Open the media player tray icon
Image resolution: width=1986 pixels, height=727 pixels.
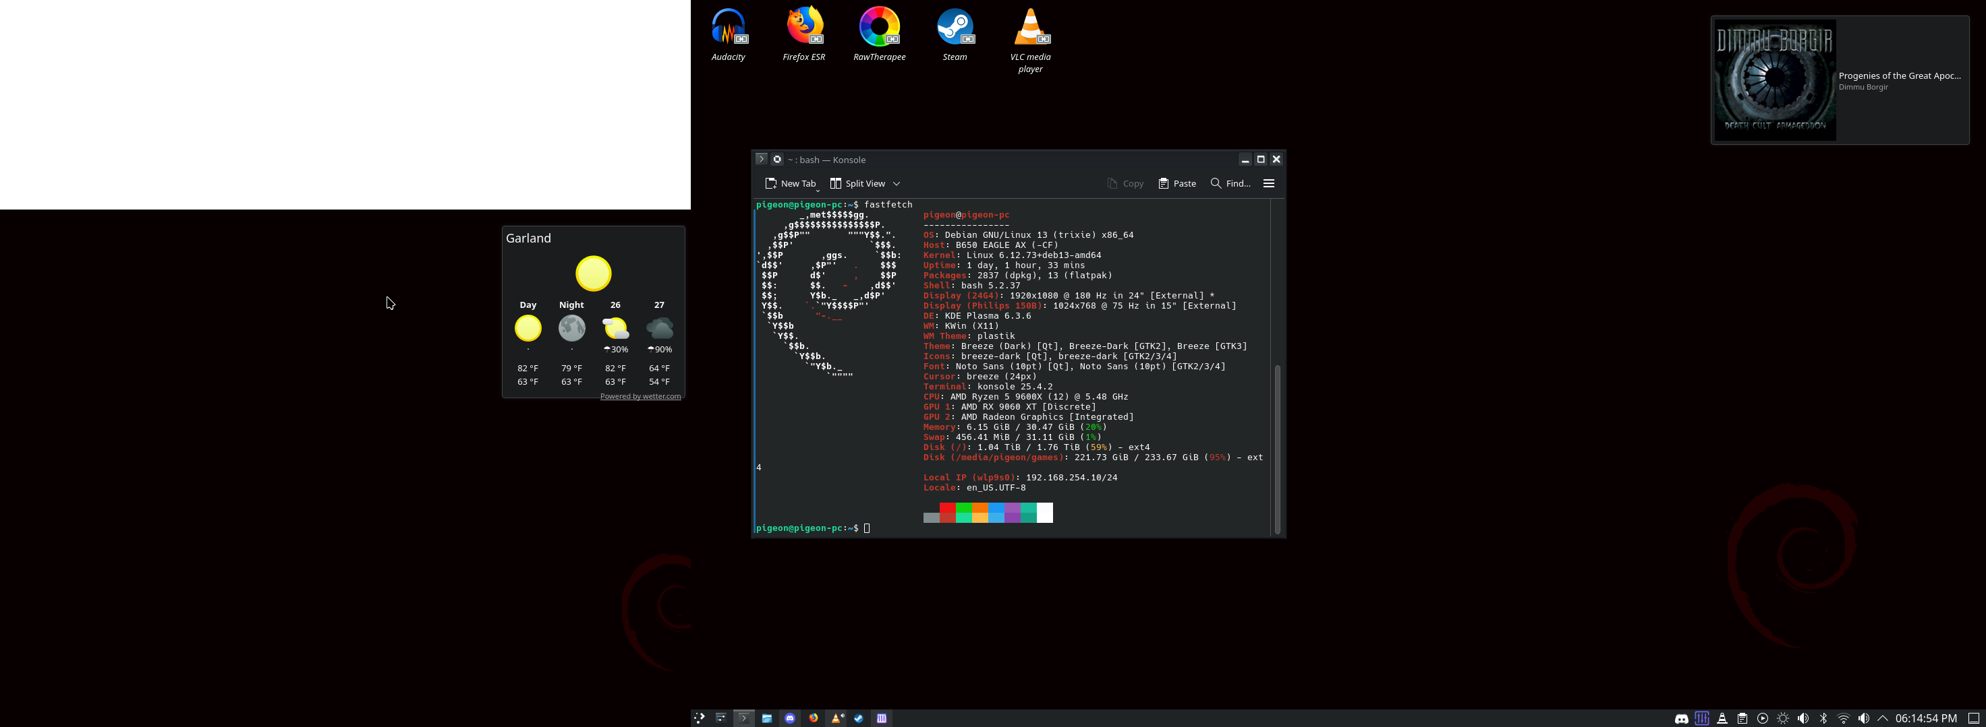(1763, 718)
